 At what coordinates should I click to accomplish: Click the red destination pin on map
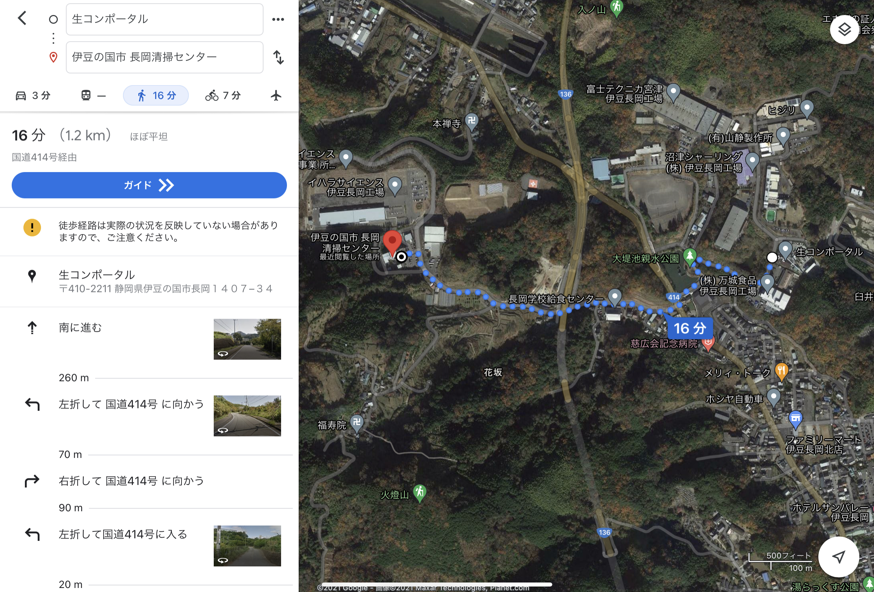pos(392,243)
